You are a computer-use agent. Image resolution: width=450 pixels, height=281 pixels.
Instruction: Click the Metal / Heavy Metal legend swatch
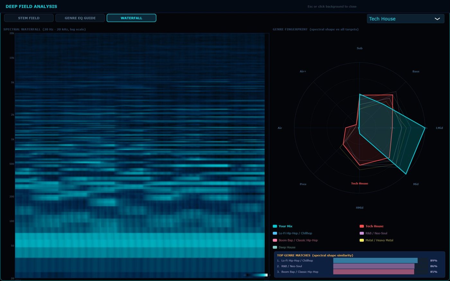point(362,241)
